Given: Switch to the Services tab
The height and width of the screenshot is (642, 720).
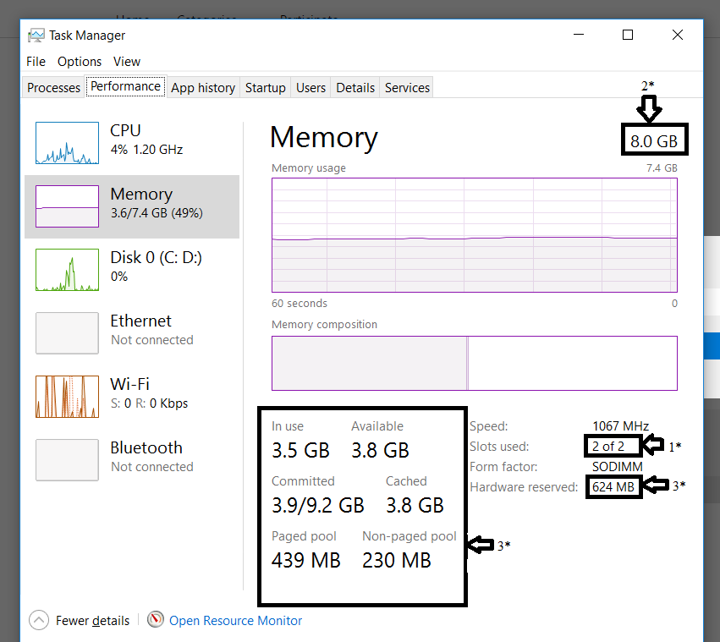Looking at the screenshot, I should pyautogui.click(x=407, y=88).
